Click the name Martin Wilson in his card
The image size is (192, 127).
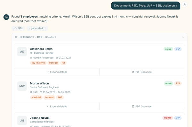(39, 83)
